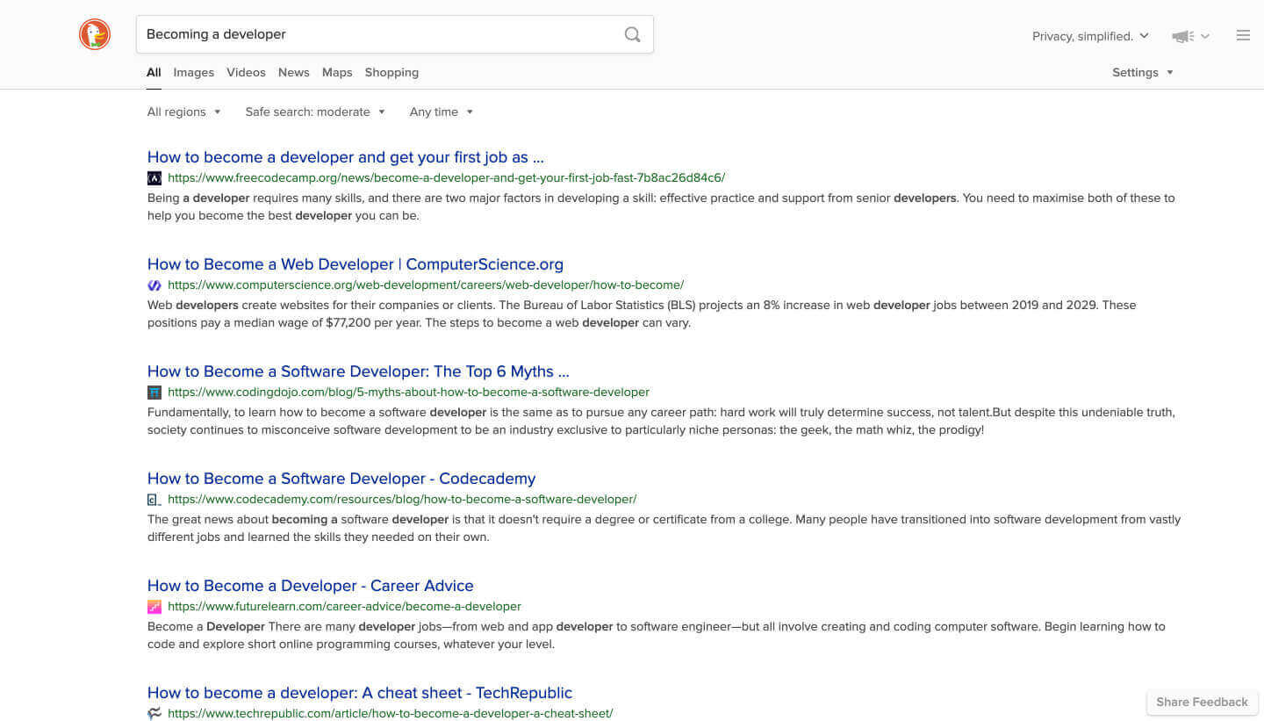1264x721 pixels.
Task: Expand the All regions filter
Action: [184, 112]
